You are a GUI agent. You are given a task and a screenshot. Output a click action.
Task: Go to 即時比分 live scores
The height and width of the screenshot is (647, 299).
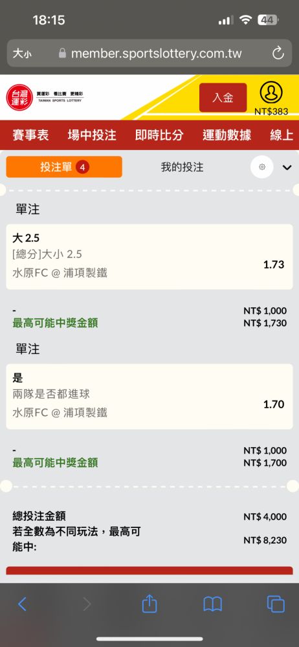159,135
